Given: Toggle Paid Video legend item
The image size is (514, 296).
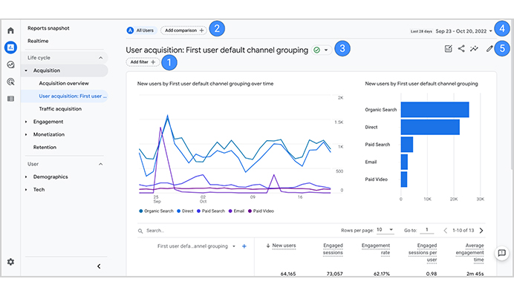Looking at the screenshot, I should (x=261, y=211).
